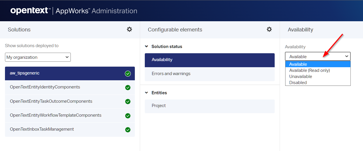The width and height of the screenshot is (363, 151).
Task: Click status check for OpenTextEntityIdentityComponents
Action: click(128, 88)
